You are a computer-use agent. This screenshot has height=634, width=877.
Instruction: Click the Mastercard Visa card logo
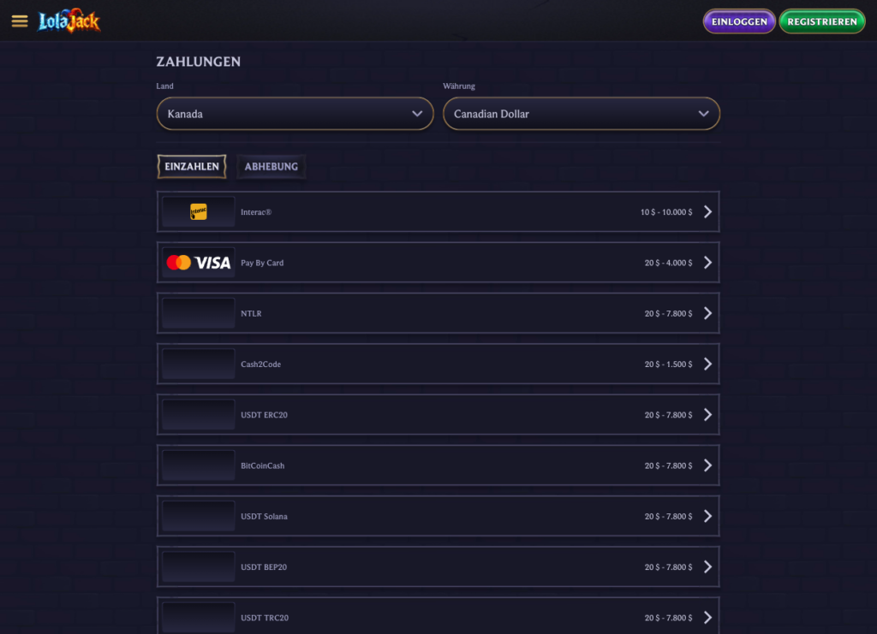[199, 263]
